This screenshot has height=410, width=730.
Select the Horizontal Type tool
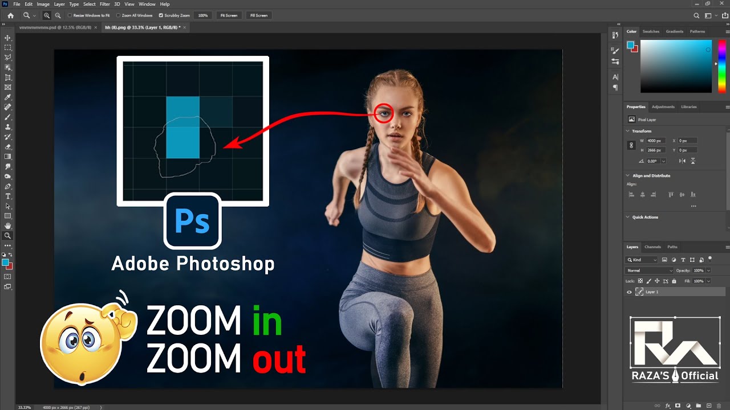coord(8,196)
